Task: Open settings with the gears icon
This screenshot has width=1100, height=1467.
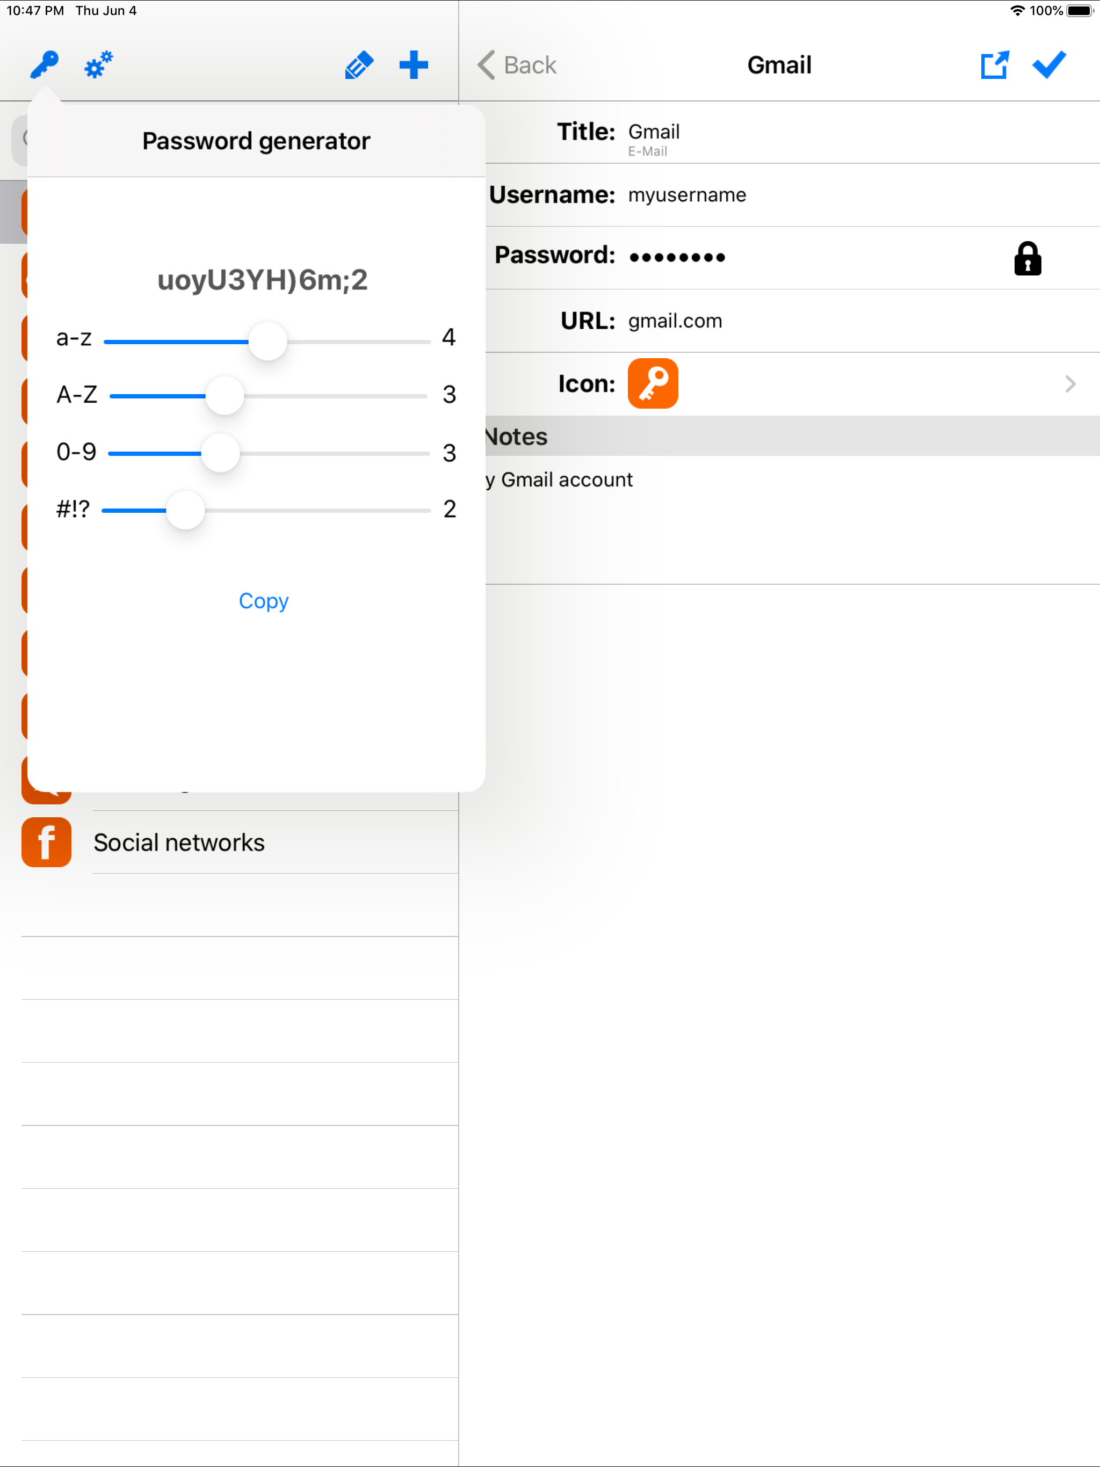Action: pyautogui.click(x=98, y=65)
